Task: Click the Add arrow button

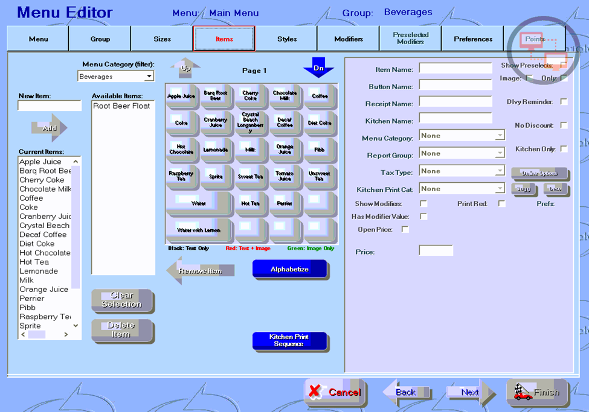Action: pyautogui.click(x=49, y=128)
